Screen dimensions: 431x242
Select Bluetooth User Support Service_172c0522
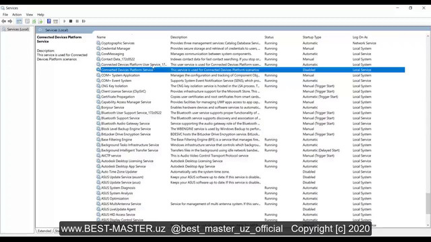(x=131, y=112)
